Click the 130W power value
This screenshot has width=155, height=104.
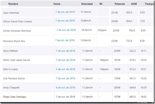coord(117,79)
